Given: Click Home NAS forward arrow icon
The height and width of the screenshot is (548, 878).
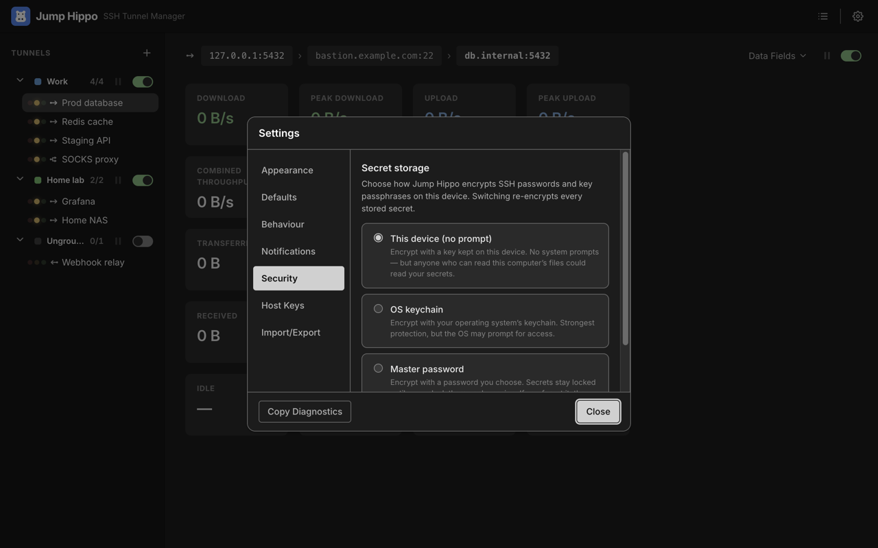Looking at the screenshot, I should click(x=54, y=220).
